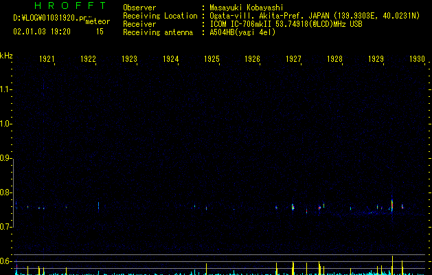
Task: Click the 1923 time axis marker
Action: pos(129,59)
